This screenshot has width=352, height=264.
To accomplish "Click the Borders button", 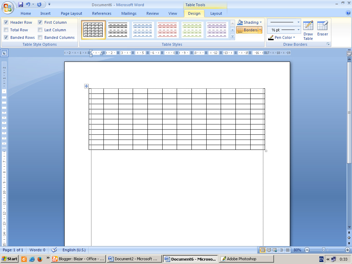I will point(247,30).
